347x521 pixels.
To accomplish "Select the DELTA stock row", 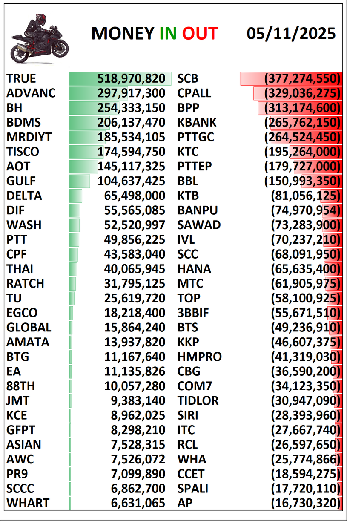I will [x=24, y=196].
